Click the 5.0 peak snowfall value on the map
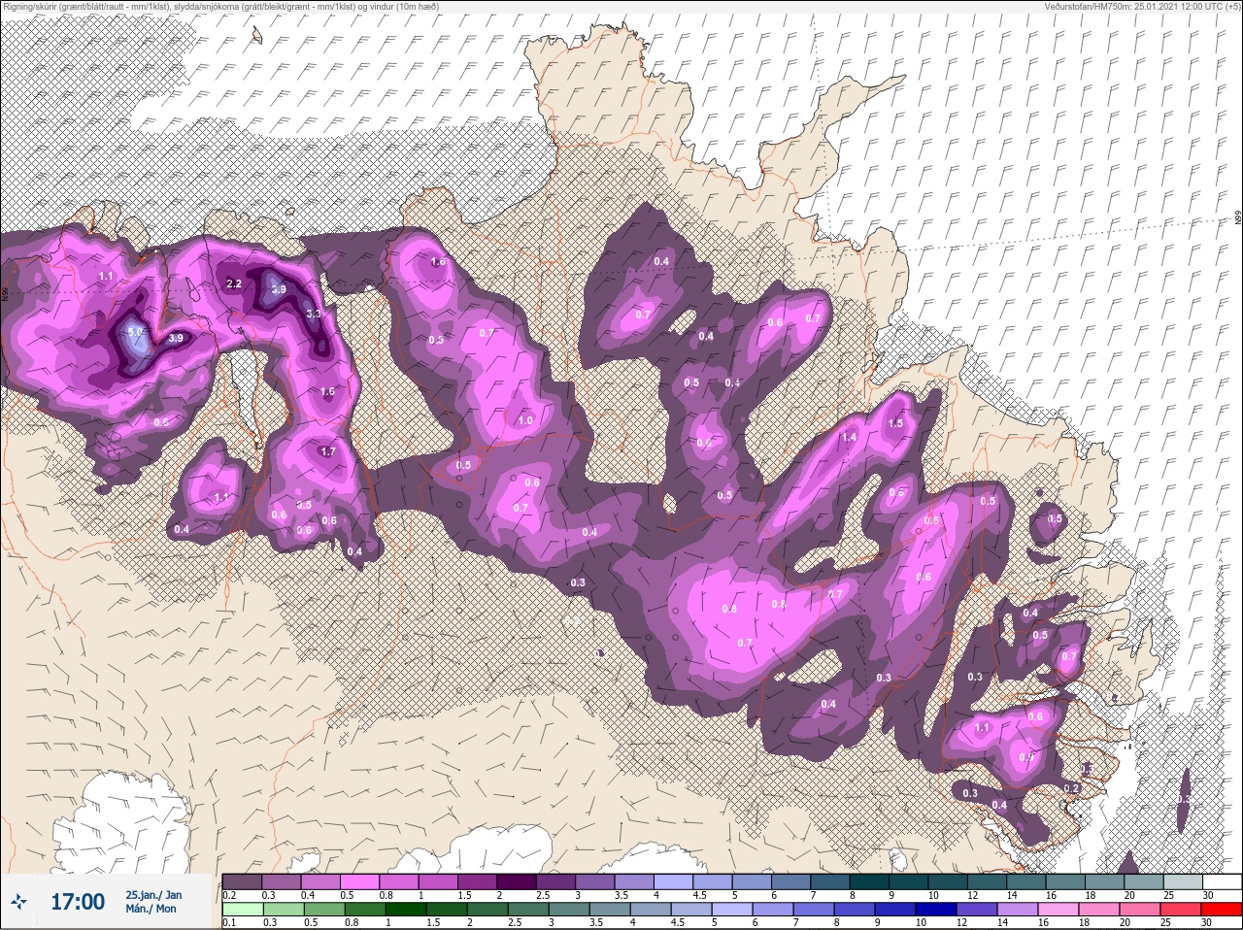Screen dimensions: 1243x930 (x=135, y=332)
